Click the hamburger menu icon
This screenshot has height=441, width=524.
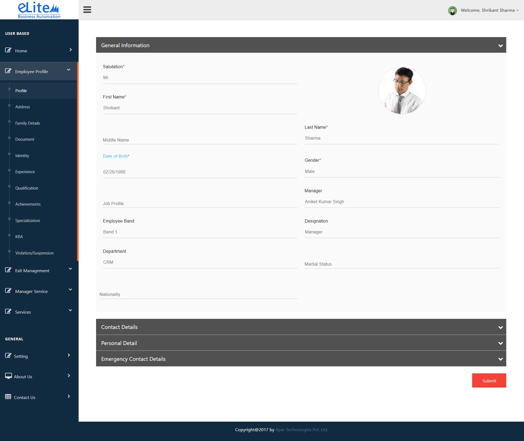[87, 10]
